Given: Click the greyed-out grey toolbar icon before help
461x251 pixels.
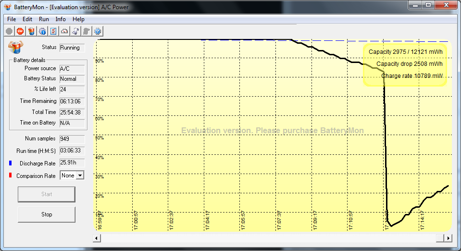Looking at the screenshot, I should click(x=87, y=31).
